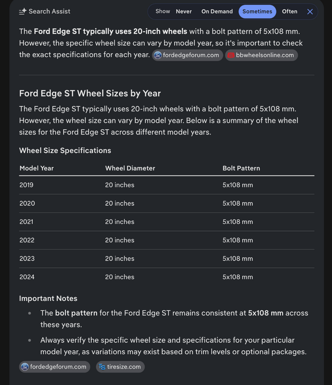Screen dimensions: 332x385
Task: Open fordedgeforum.com source chip at bottom
Action: [54, 367]
